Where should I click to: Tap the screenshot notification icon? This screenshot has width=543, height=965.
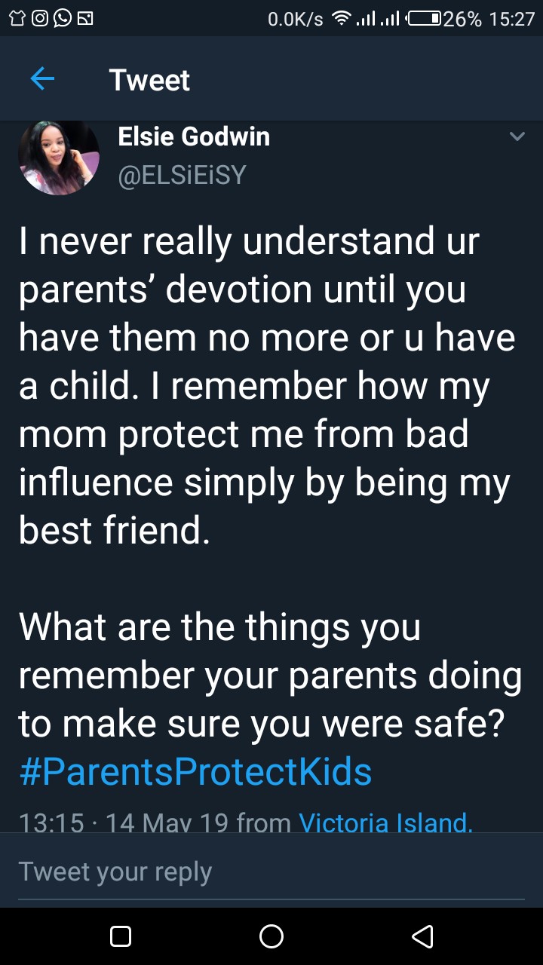[85, 19]
